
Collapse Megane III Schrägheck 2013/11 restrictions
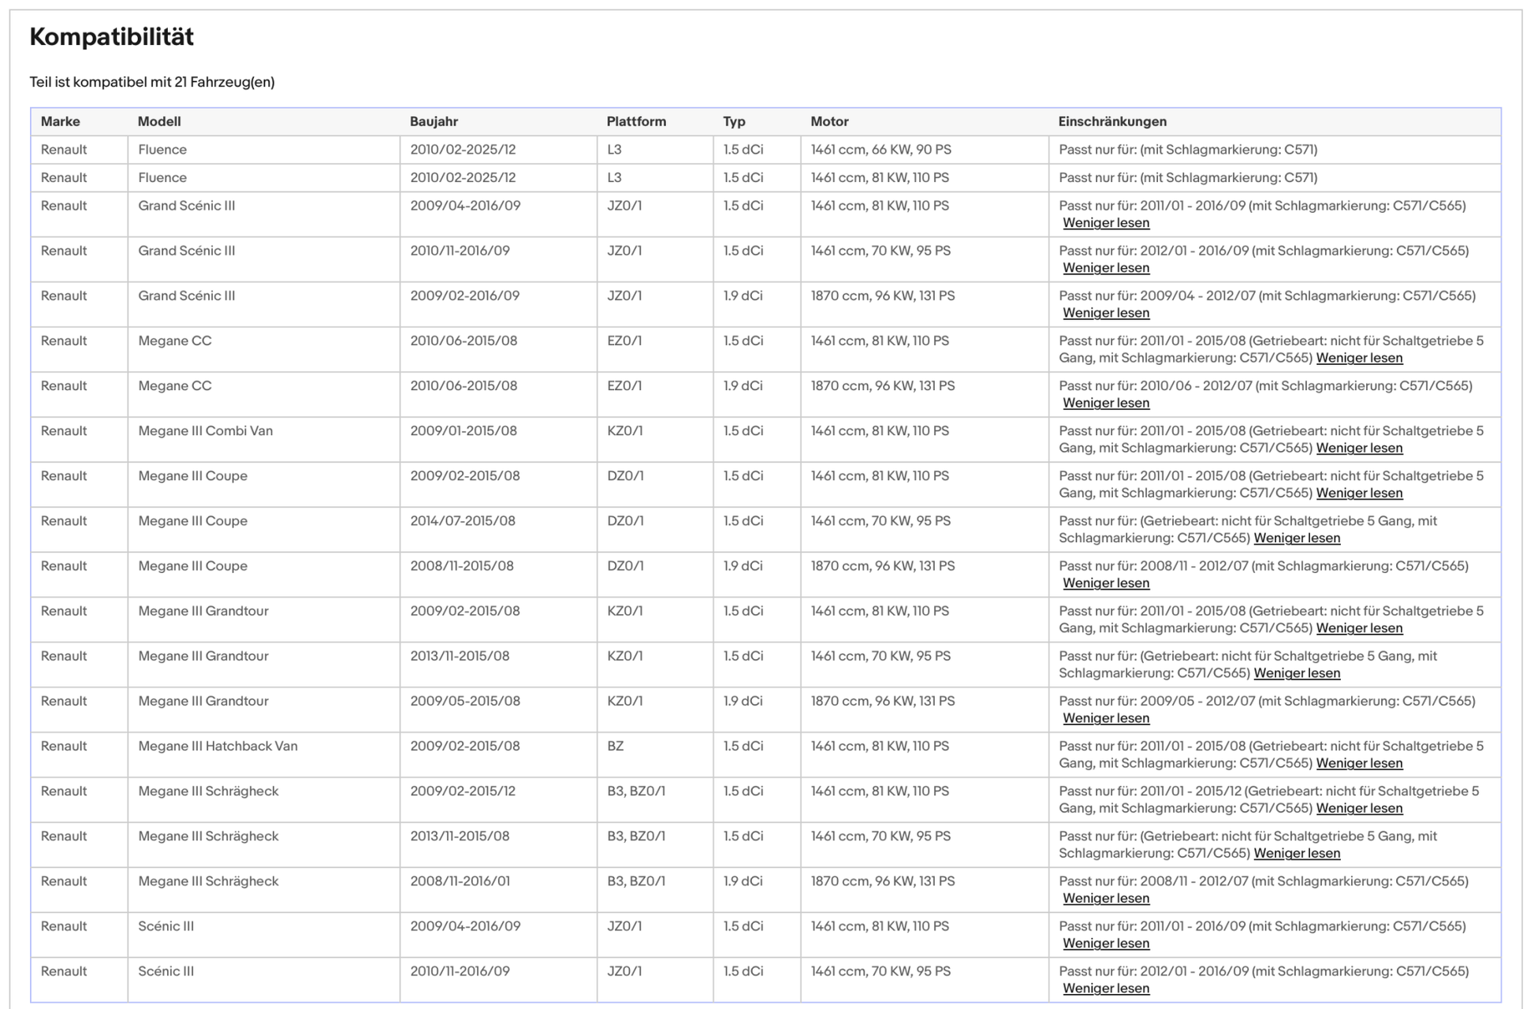[x=1297, y=853]
